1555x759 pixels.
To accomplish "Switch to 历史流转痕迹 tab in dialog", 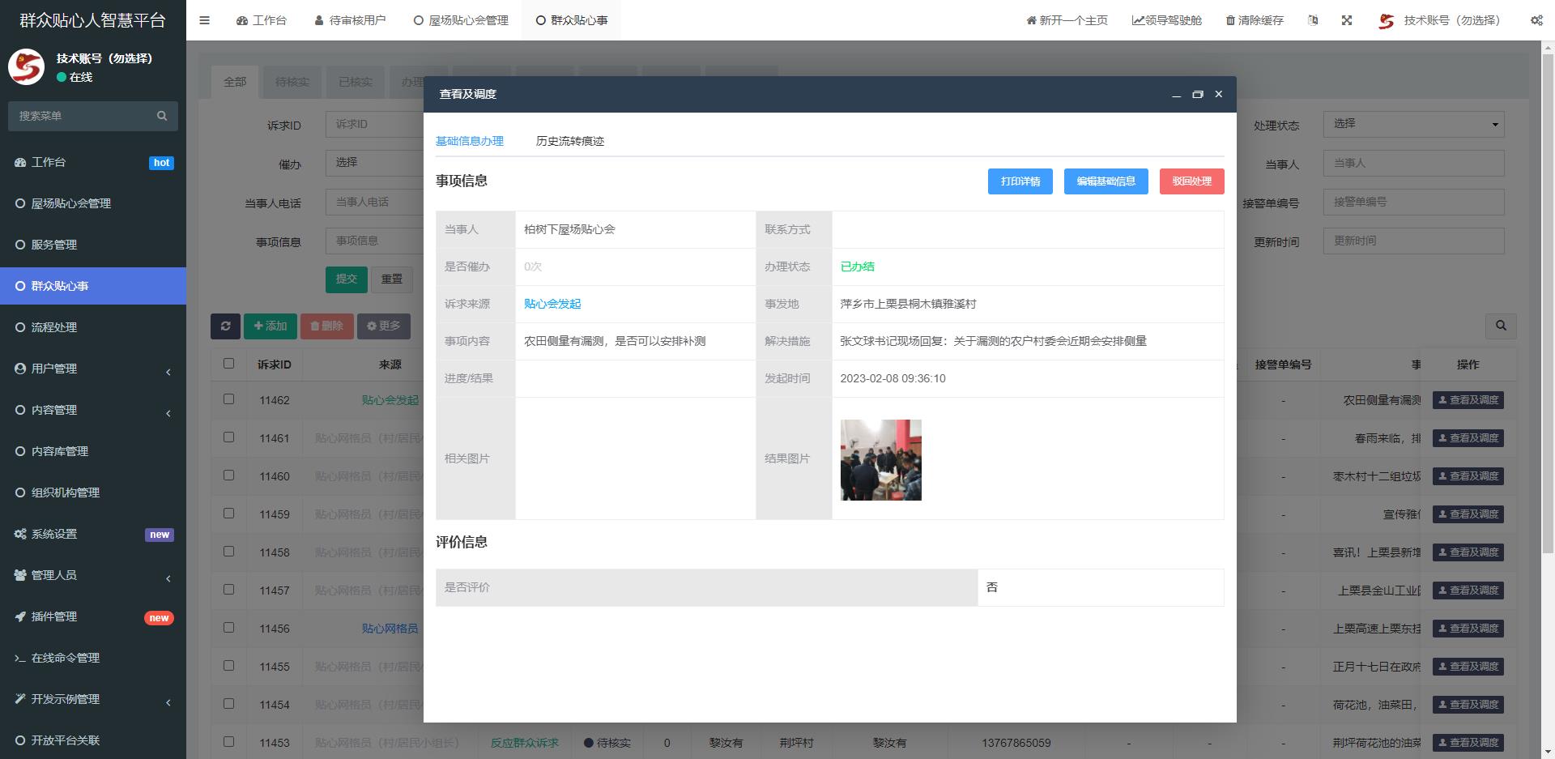I will tap(570, 141).
